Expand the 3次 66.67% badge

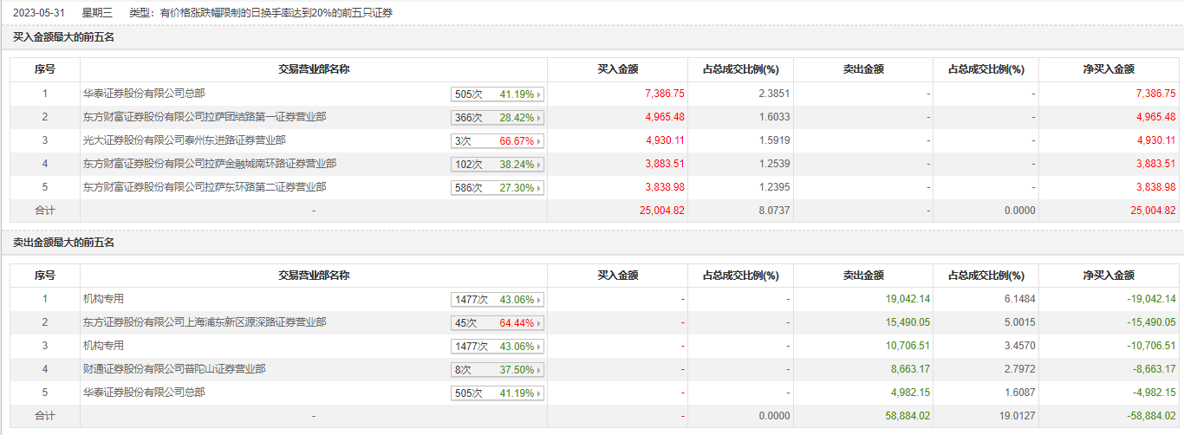[x=498, y=141]
